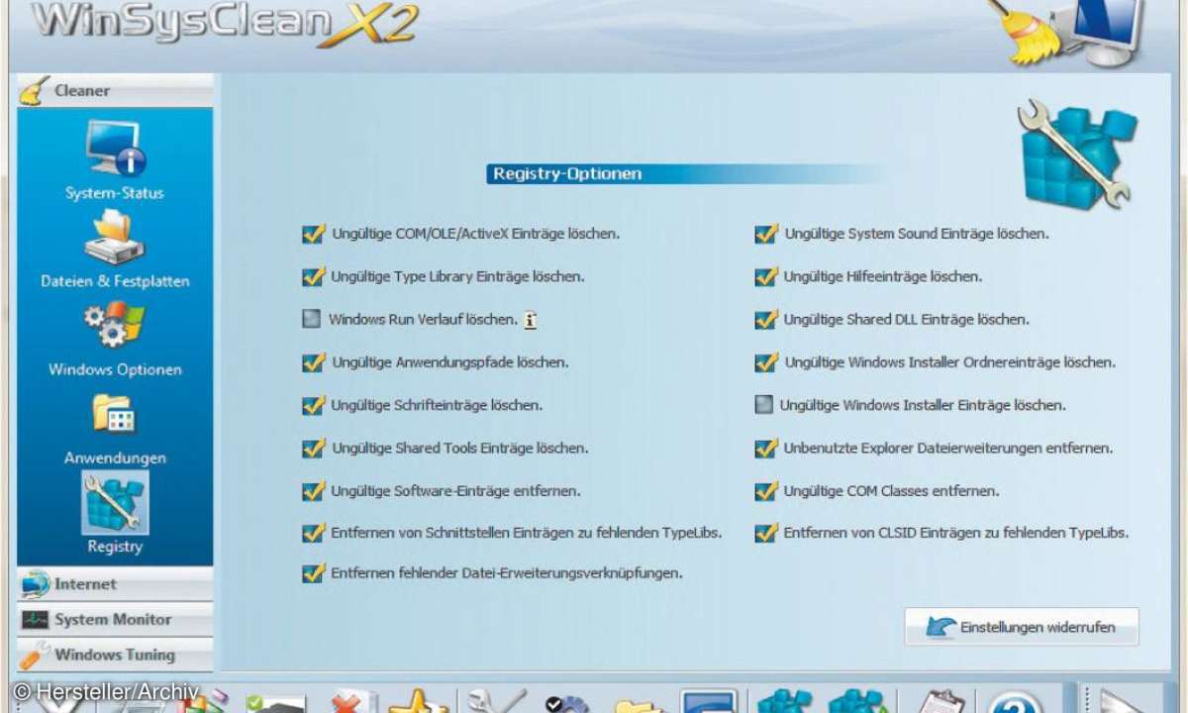This screenshot has width=1188, height=713.
Task: Collapse the Cleaner sidebar group
Action: point(115,90)
